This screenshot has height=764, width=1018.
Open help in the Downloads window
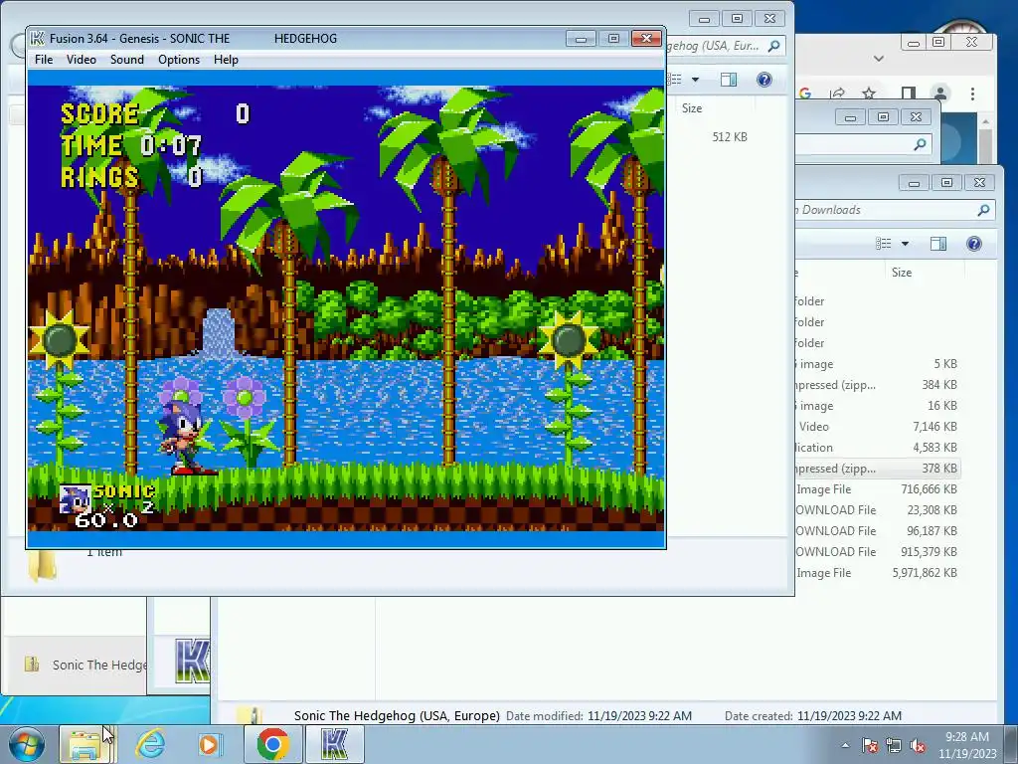pos(974,244)
